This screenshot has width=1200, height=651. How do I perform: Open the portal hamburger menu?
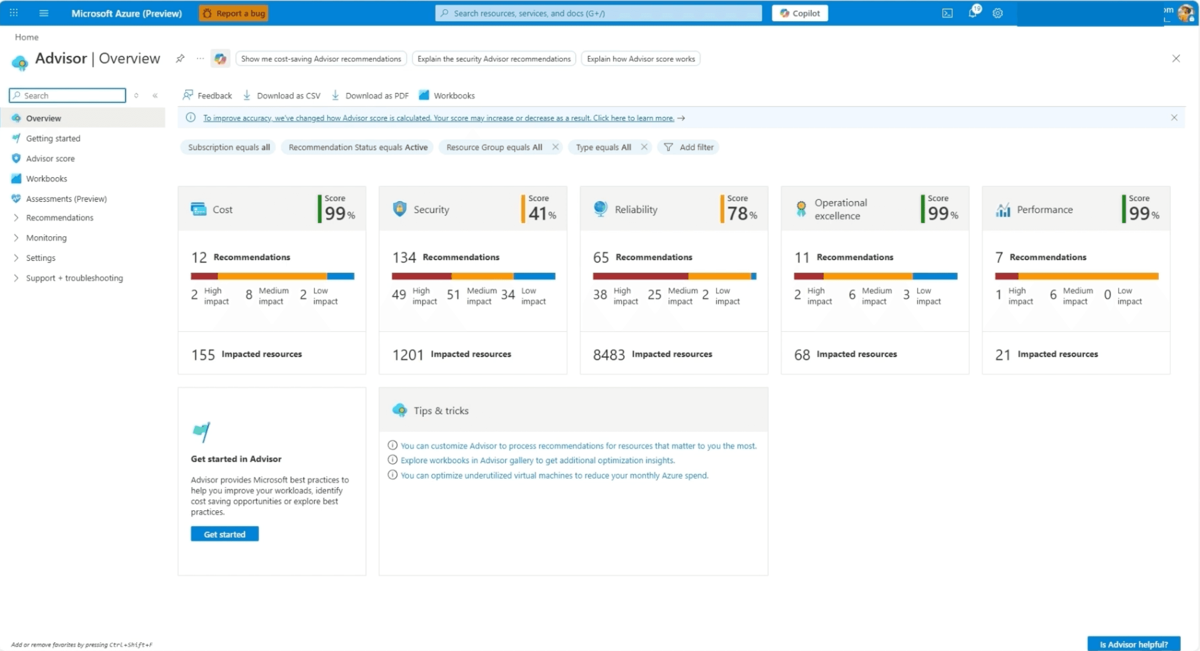pyautogui.click(x=44, y=13)
